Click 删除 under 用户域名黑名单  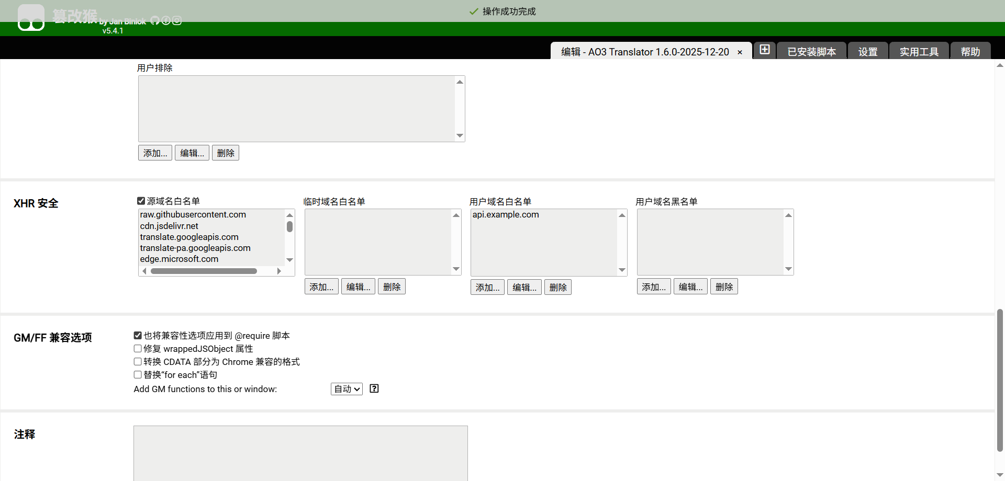pyautogui.click(x=724, y=287)
